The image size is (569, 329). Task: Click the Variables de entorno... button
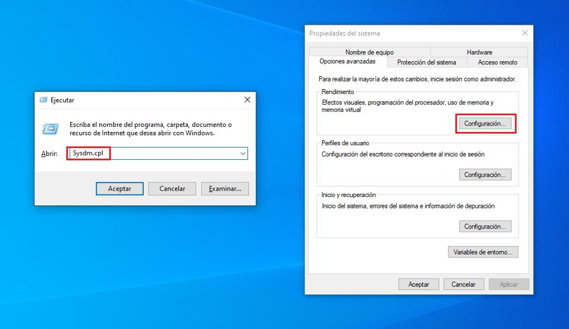[x=483, y=252]
